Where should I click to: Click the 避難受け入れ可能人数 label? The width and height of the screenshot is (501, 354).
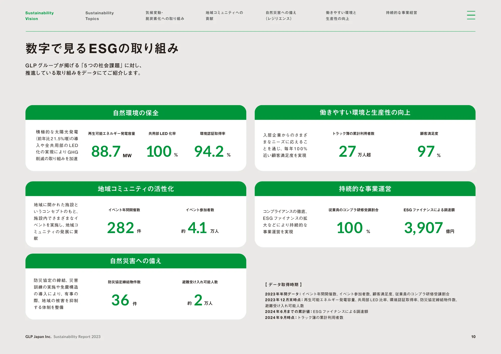(x=200, y=282)
